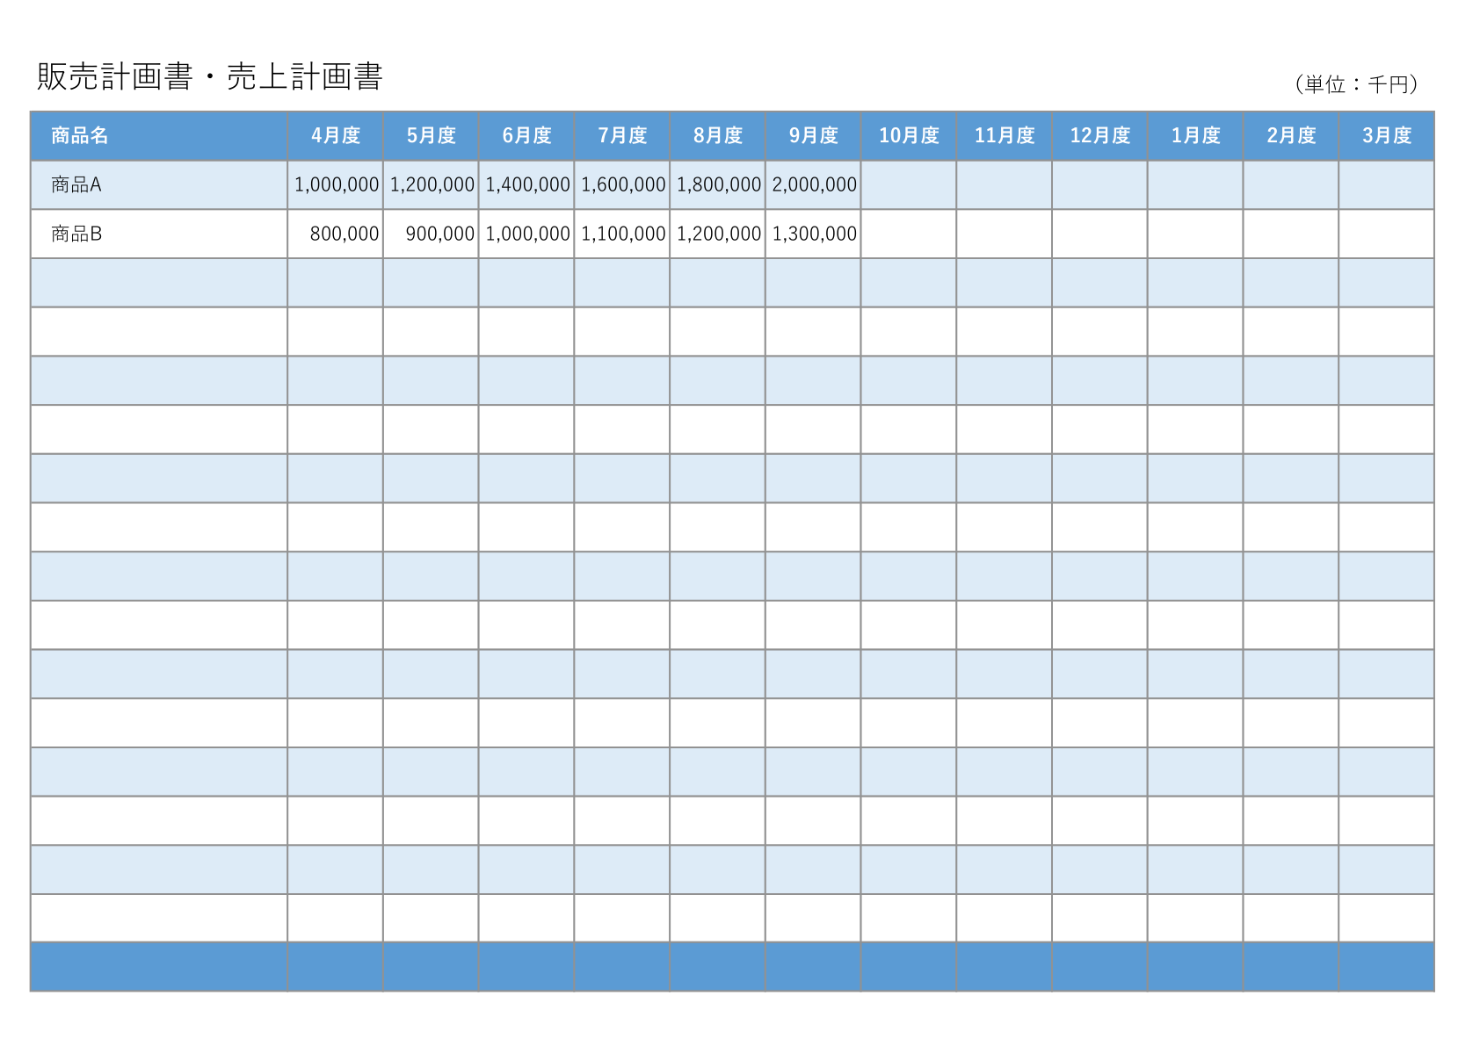Click the 4月度 column header
The image size is (1480, 1046).
tap(336, 135)
